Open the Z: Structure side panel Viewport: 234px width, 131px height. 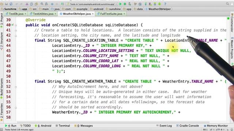(x=1, y=41)
